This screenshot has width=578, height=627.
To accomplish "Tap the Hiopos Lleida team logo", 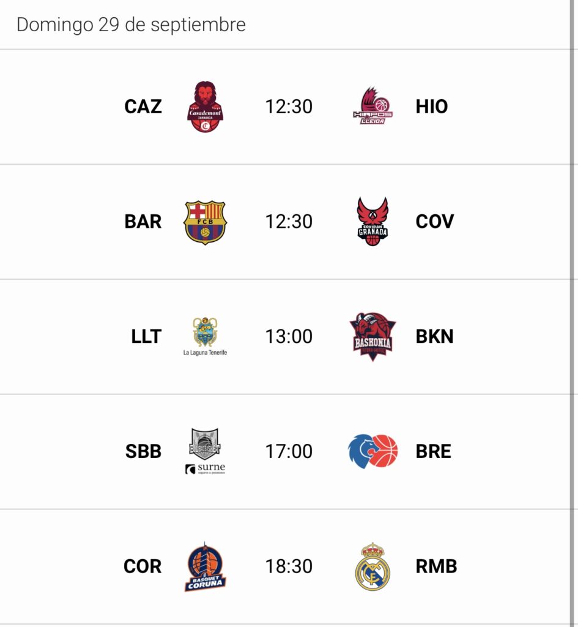I will tap(372, 107).
